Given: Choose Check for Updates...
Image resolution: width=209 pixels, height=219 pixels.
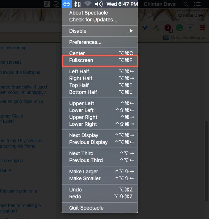Looking at the screenshot, I should tap(100, 20).
